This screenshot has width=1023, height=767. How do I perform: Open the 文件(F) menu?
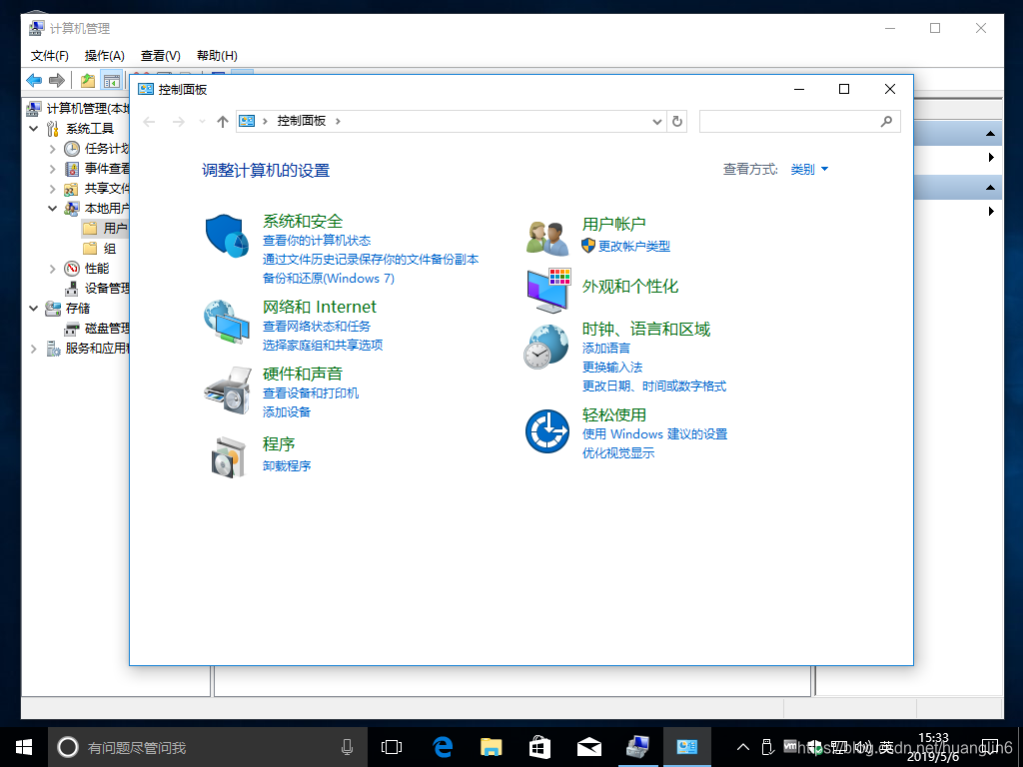point(50,56)
